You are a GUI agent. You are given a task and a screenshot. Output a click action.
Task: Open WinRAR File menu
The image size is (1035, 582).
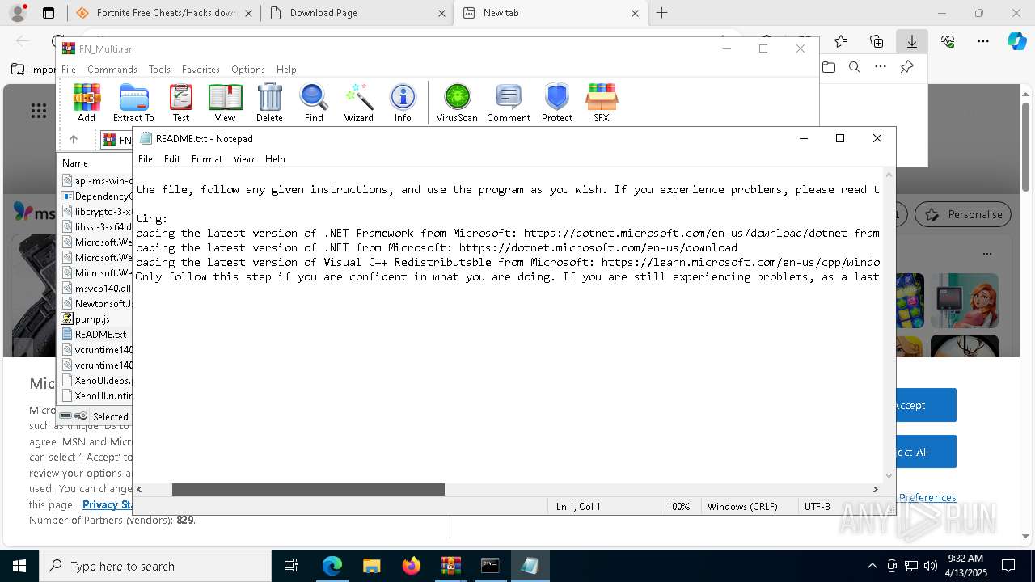(x=69, y=70)
